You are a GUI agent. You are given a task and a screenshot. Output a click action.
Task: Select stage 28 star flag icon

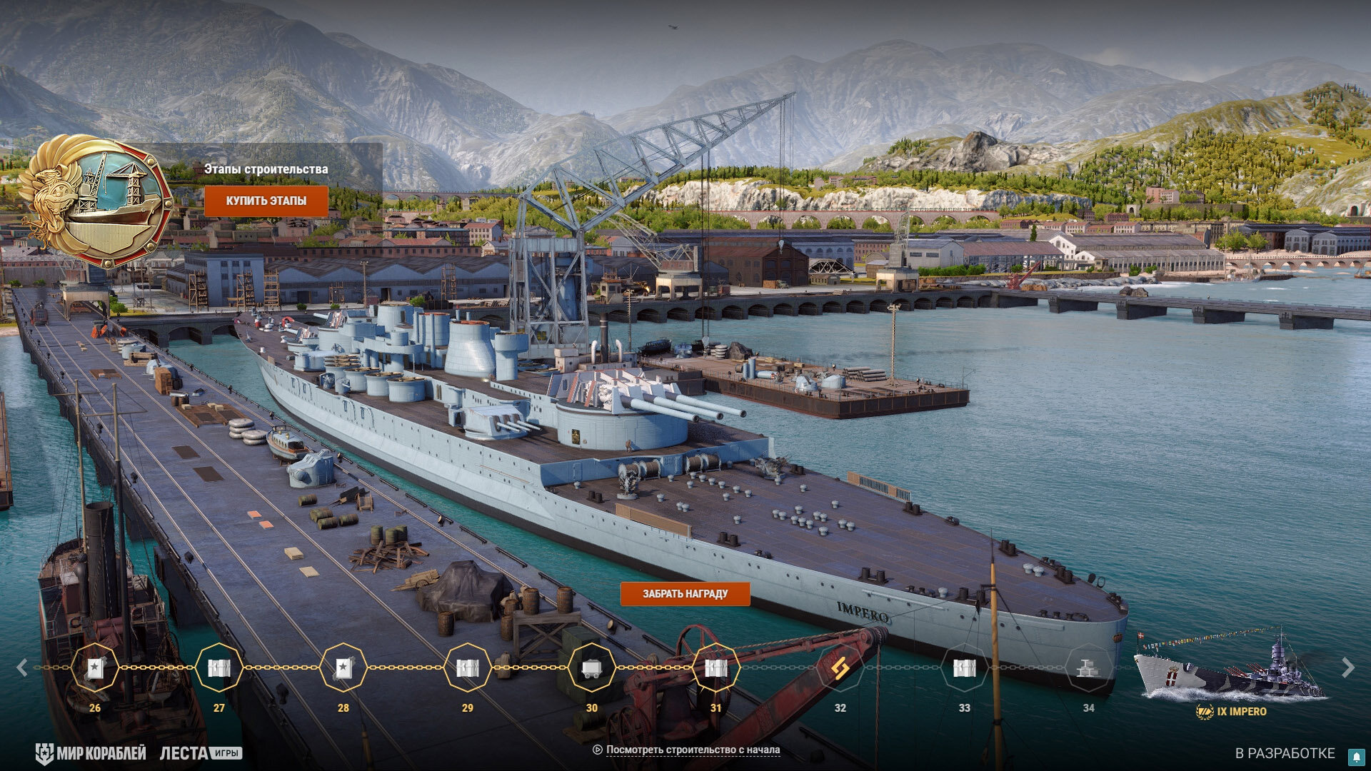343,667
